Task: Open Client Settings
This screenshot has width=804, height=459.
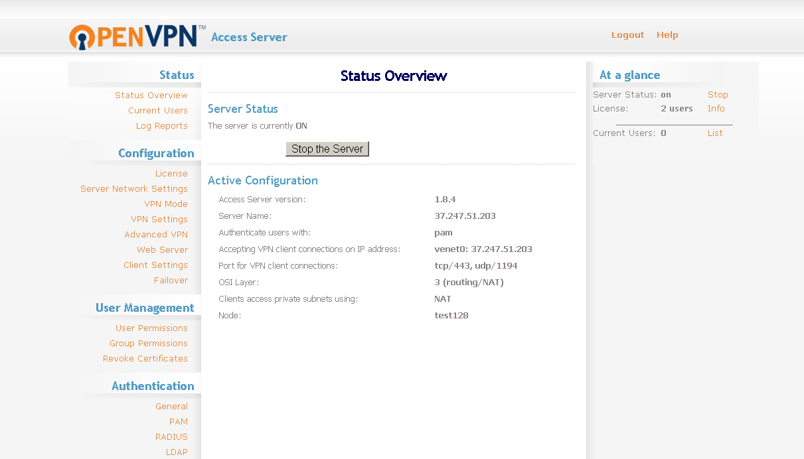Action: pyautogui.click(x=156, y=265)
